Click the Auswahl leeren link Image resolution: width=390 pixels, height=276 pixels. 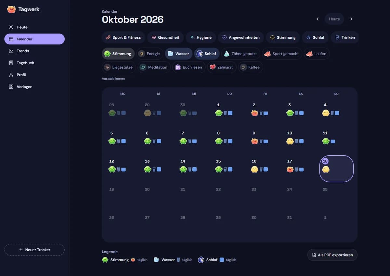point(113,79)
